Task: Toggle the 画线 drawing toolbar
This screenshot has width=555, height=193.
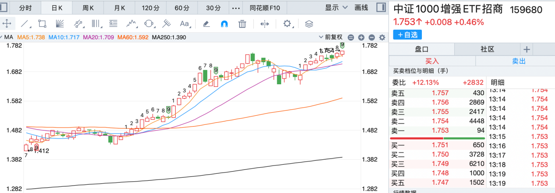Action: click(361, 7)
